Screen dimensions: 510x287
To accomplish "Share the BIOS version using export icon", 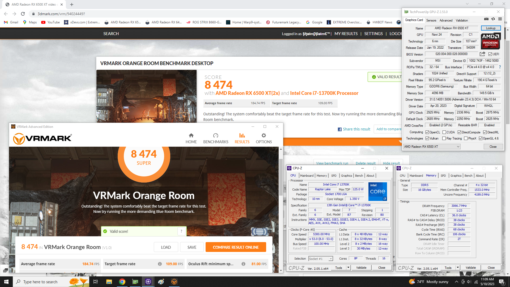I will 482,54.
